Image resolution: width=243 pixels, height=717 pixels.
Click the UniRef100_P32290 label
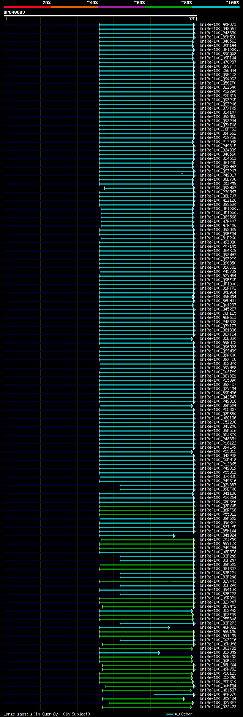(x=218, y=91)
